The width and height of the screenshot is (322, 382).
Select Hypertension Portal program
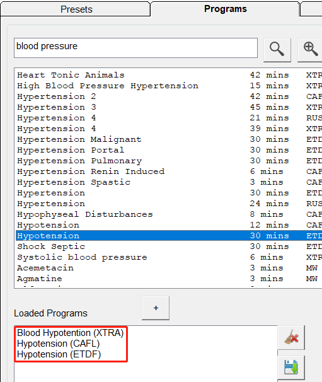[169, 150]
